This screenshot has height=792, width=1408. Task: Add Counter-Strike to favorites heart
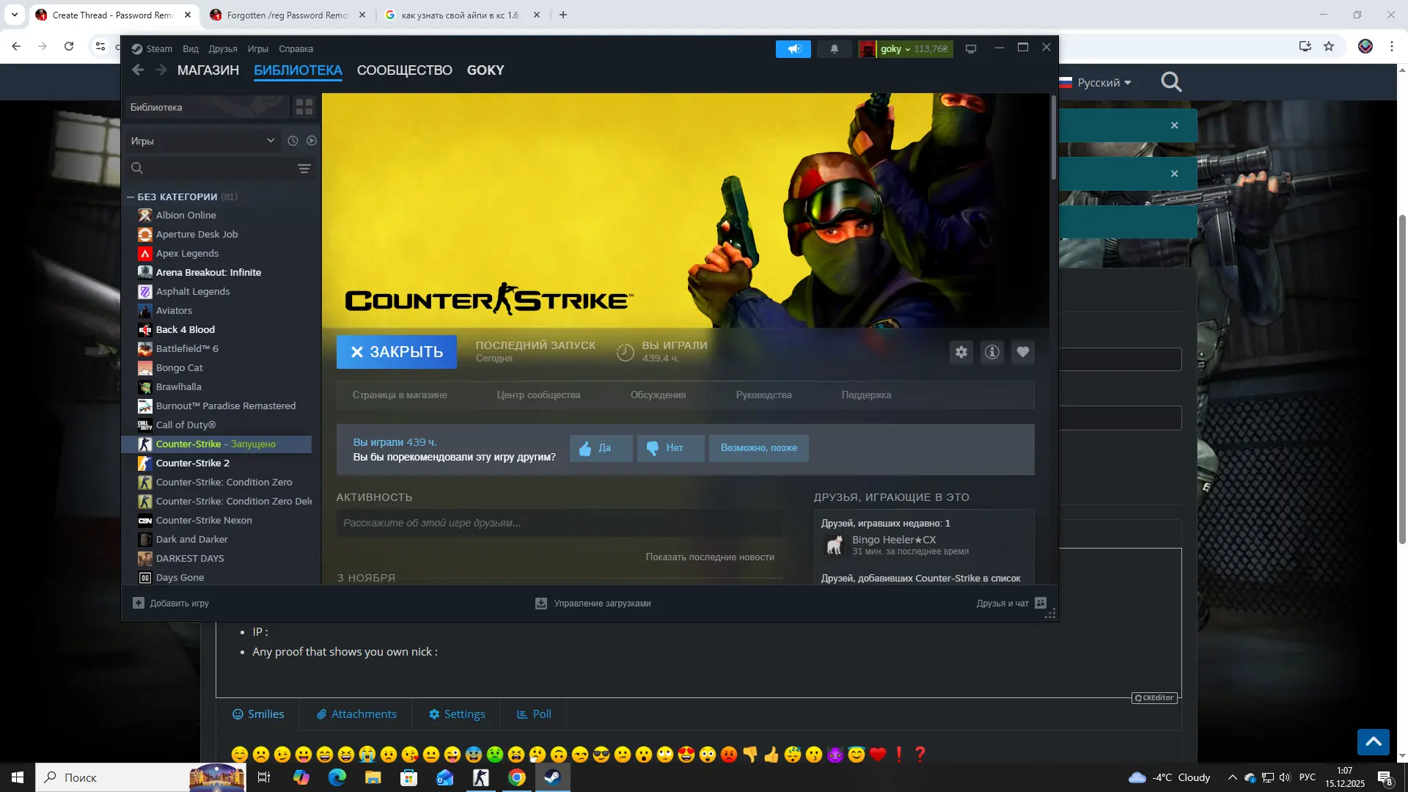pos(1023,352)
